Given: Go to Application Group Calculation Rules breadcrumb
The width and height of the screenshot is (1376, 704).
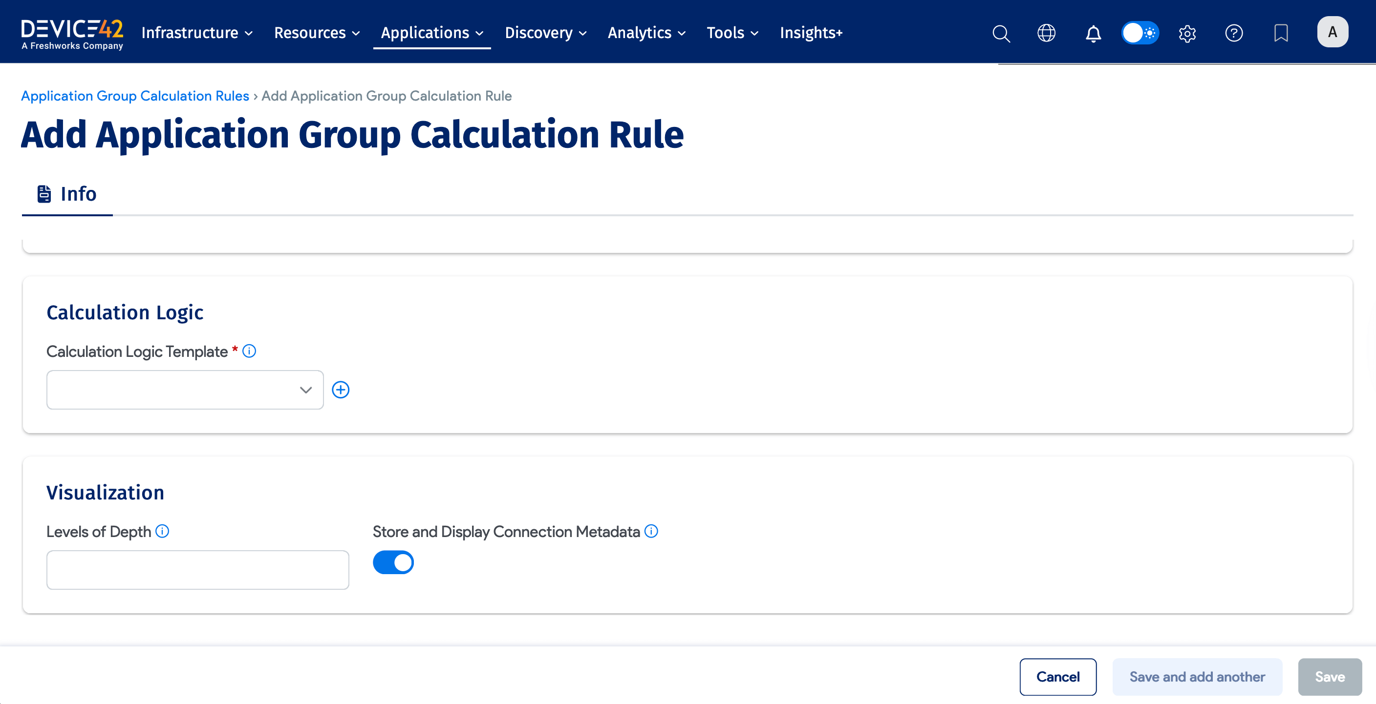Looking at the screenshot, I should click(x=135, y=96).
